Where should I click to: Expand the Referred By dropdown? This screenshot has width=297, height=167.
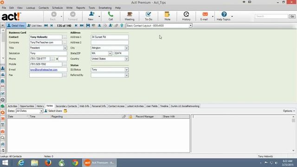(x=127, y=75)
